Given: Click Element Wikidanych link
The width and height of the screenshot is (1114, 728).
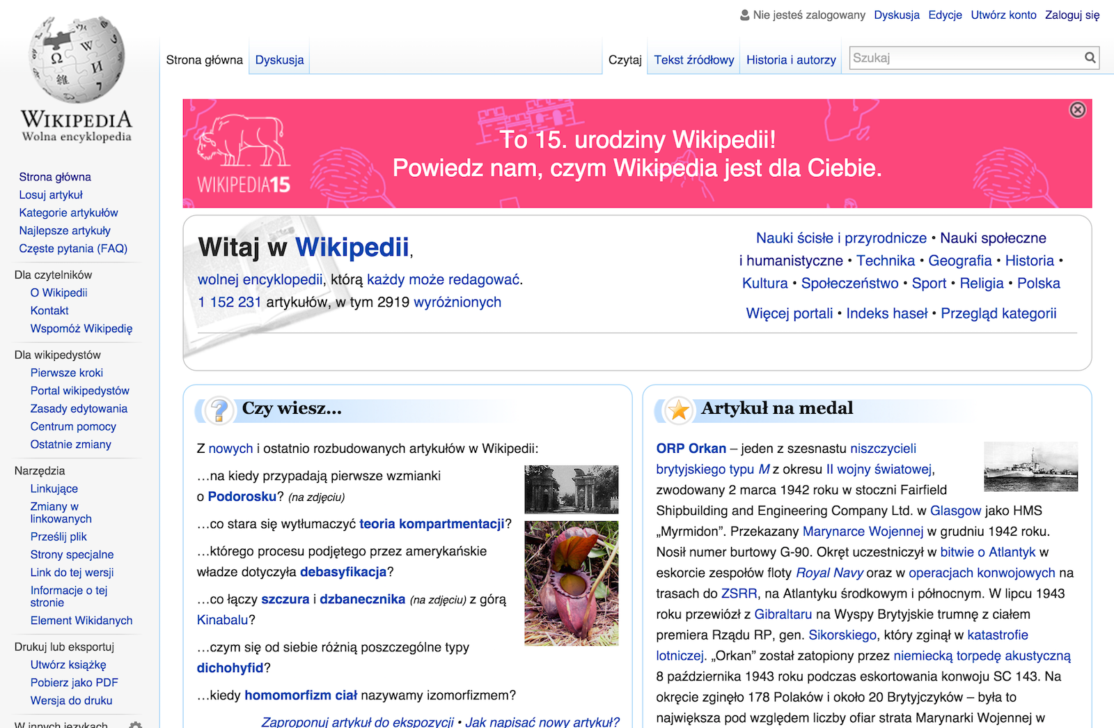Looking at the screenshot, I should [81, 621].
